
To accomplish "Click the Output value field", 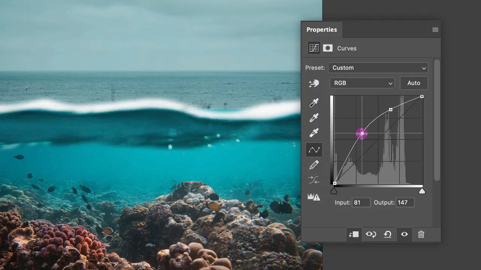I will click(405, 202).
